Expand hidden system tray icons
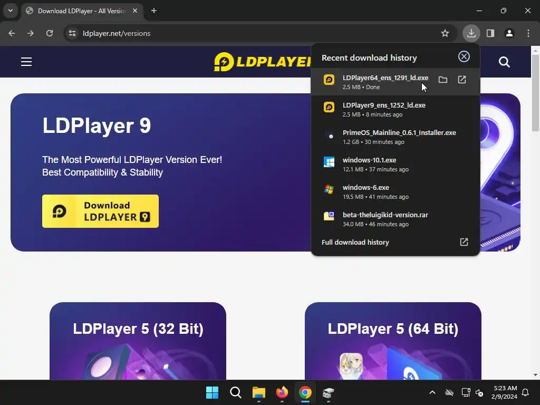The height and width of the screenshot is (405, 540). pyautogui.click(x=432, y=392)
